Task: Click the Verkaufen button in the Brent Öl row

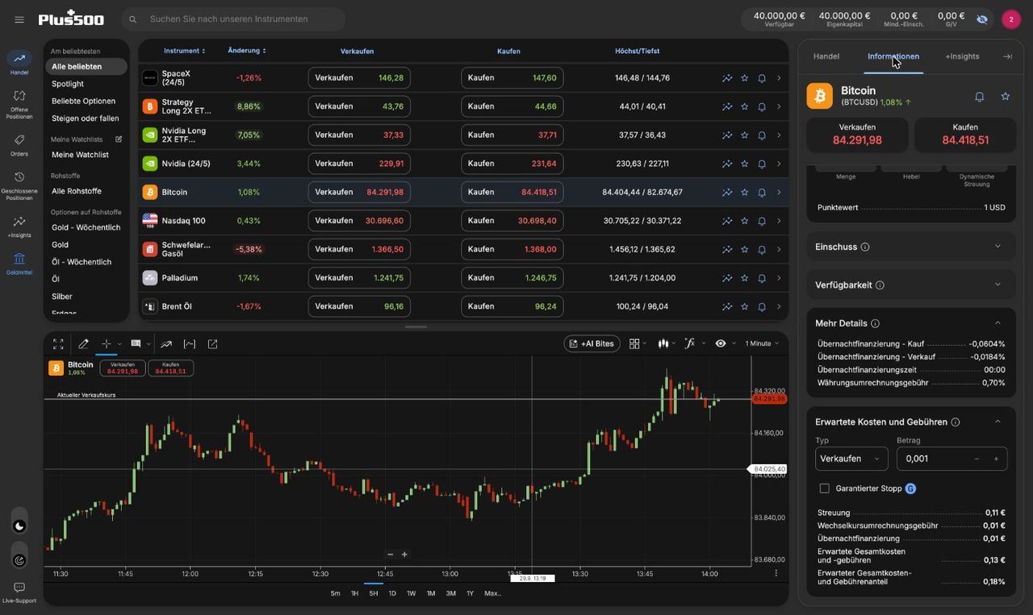Action: (x=359, y=306)
